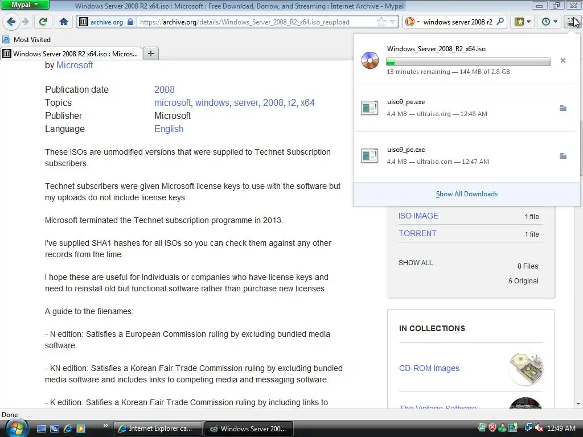
Task: Open a new tab with plus button
Action: click(x=150, y=53)
